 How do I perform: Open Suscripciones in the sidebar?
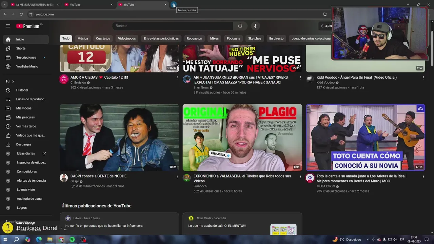(26, 58)
